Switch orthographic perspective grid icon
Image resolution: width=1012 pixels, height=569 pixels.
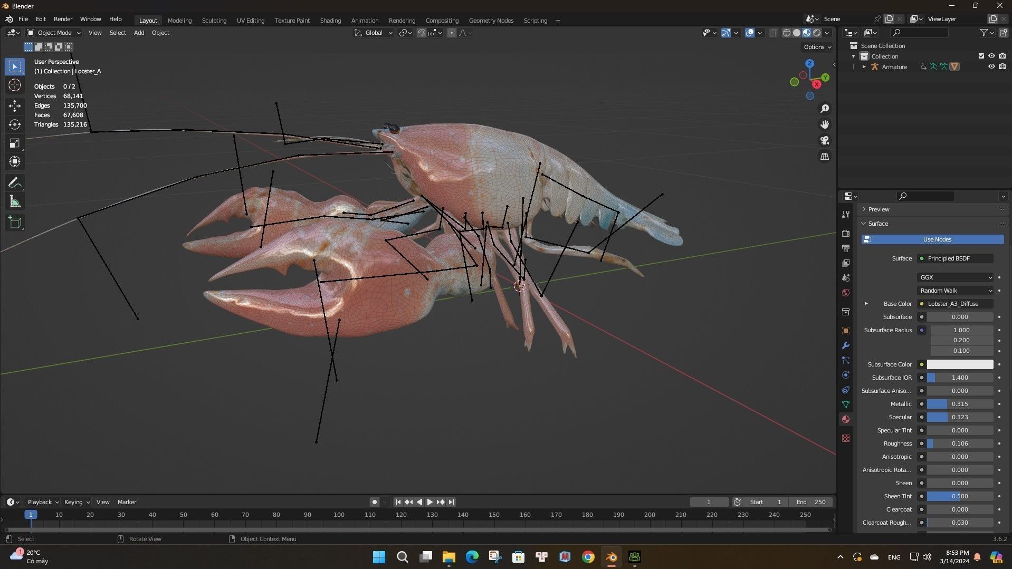824,157
